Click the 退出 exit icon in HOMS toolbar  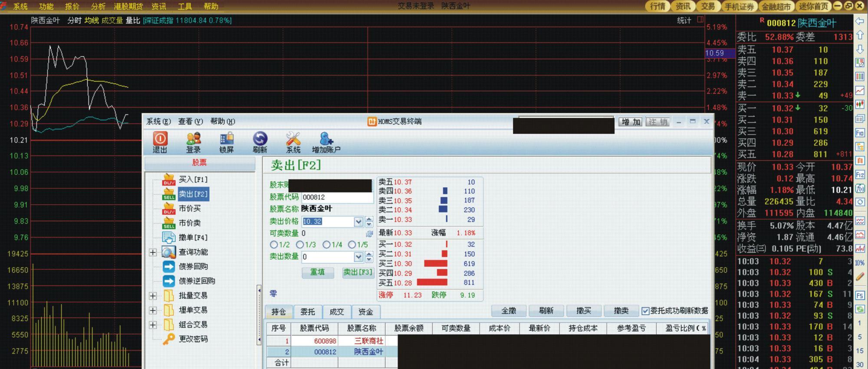[x=160, y=143]
